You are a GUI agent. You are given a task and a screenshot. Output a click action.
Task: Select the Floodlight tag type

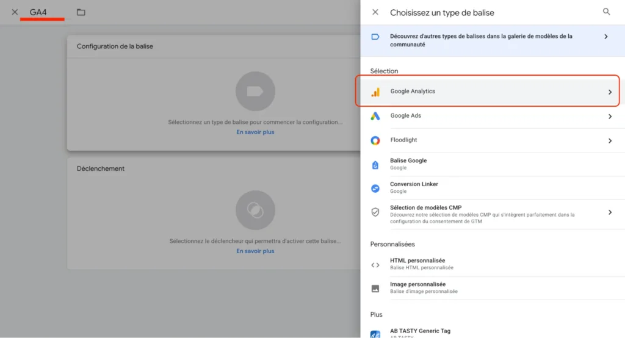pyautogui.click(x=493, y=140)
